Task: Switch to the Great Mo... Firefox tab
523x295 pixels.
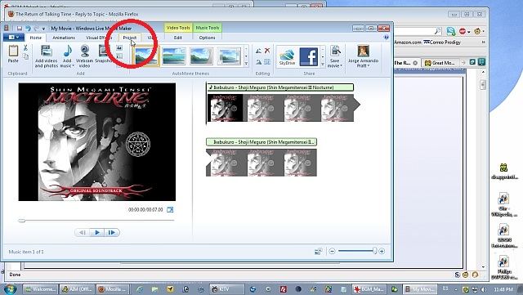Action: pyautogui.click(x=440, y=63)
